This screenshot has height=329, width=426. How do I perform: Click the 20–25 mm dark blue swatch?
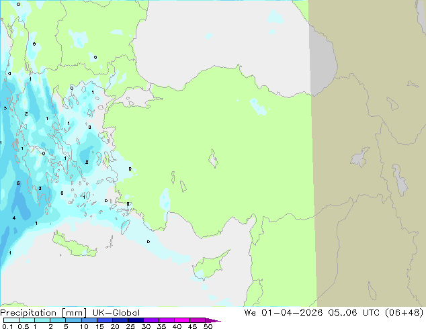(120, 320)
